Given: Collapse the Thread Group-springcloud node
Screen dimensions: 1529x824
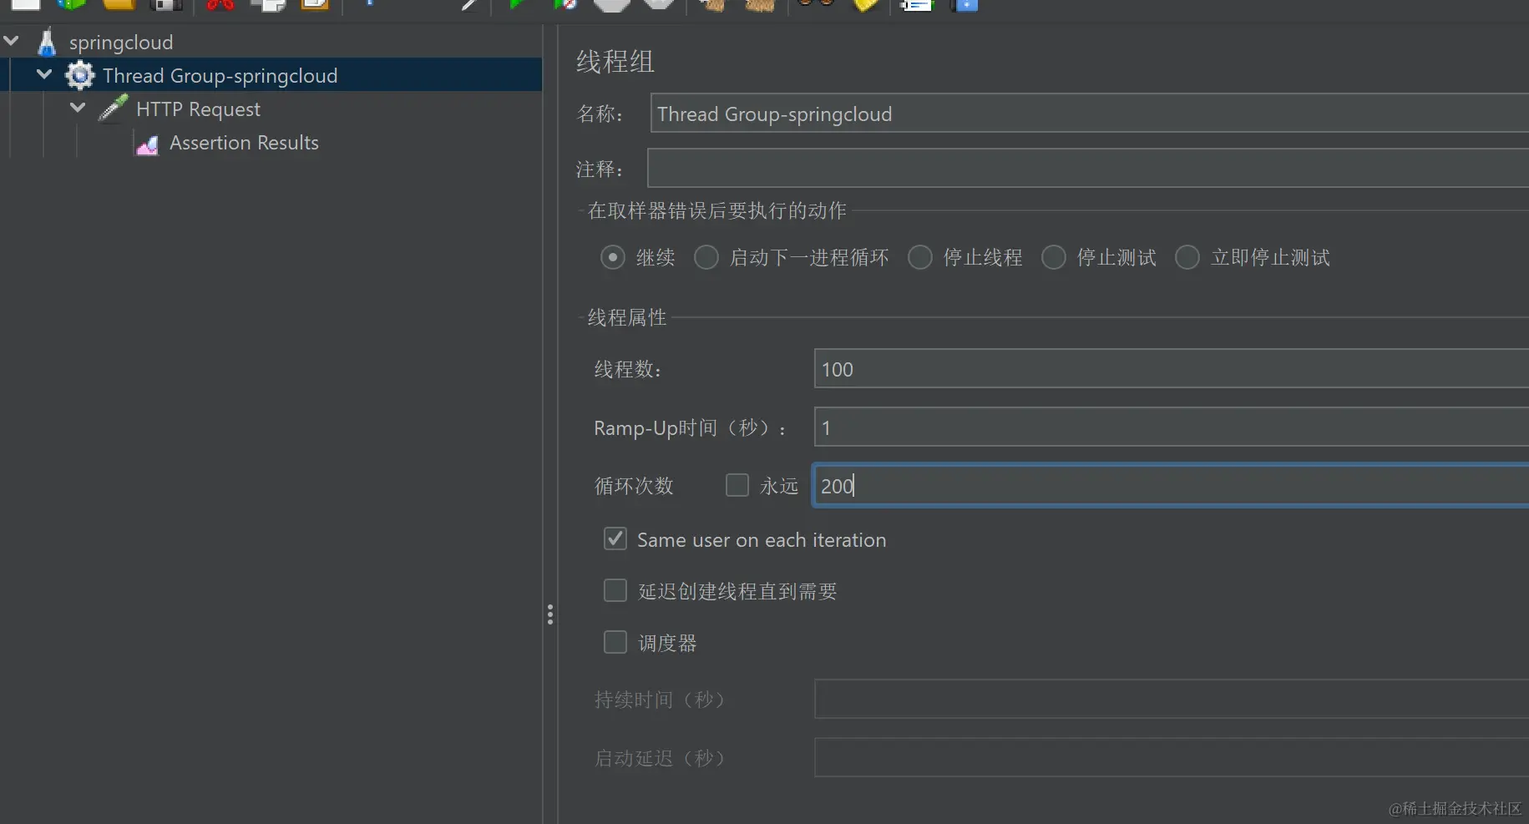Looking at the screenshot, I should [44, 74].
